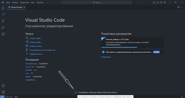Open the Manage gear settings icon
This screenshot has height=98, width=185.
point(3,92)
